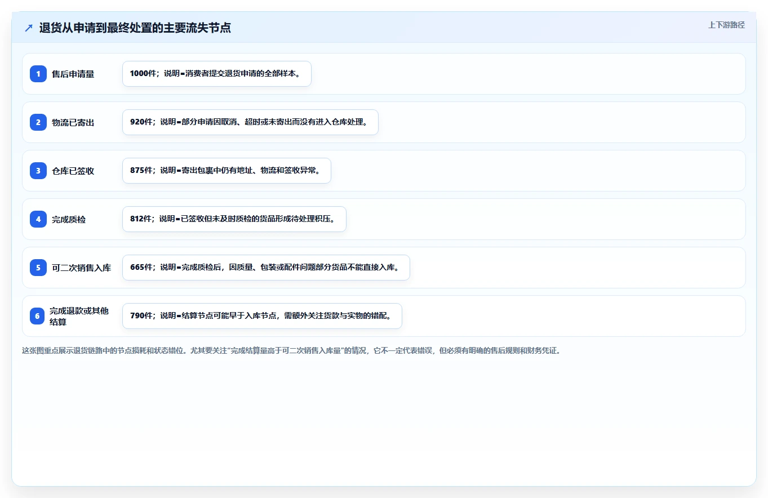Click the 可二次销售入库 step label
Screen dimensions: 768x498
click(x=82, y=268)
